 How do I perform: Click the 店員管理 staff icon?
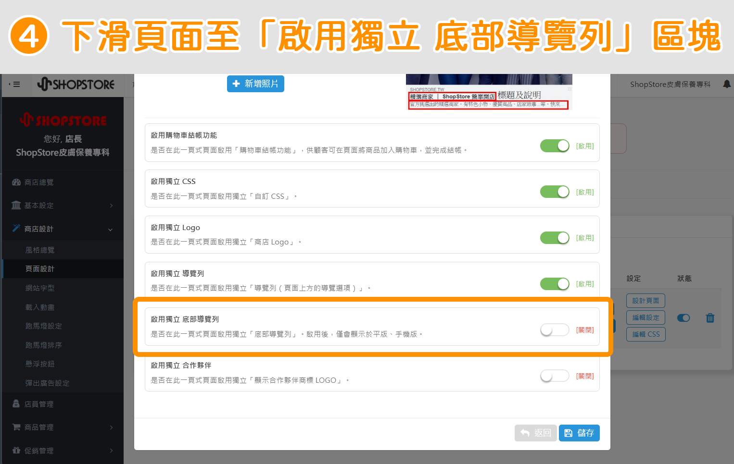point(16,404)
